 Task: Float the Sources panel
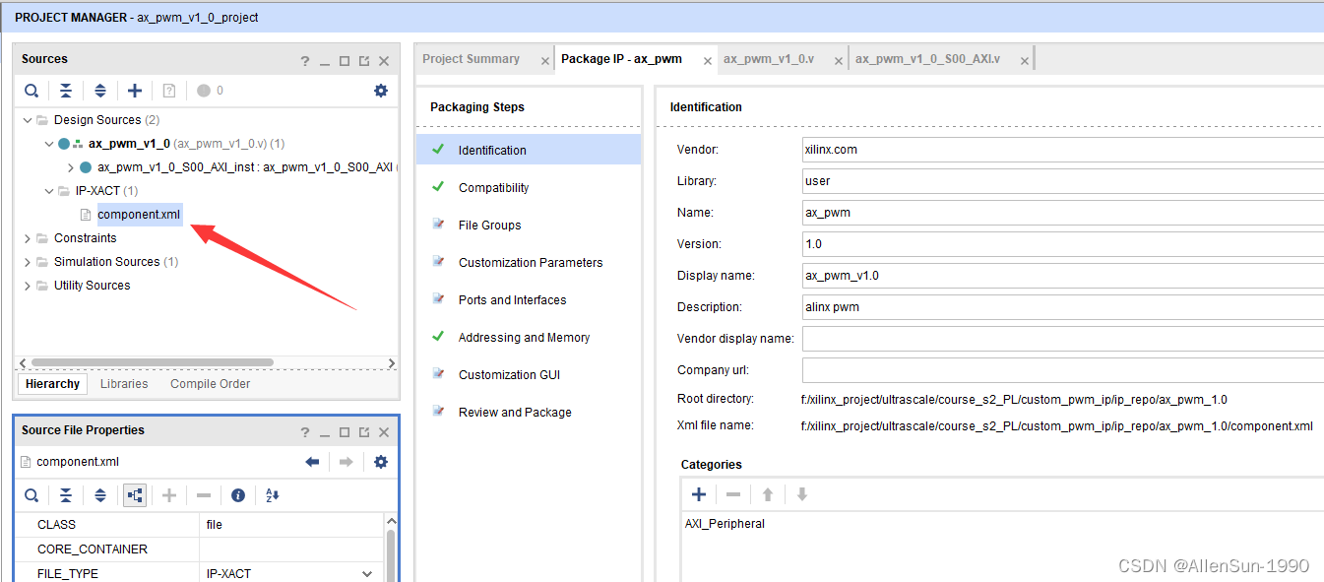pyautogui.click(x=364, y=61)
